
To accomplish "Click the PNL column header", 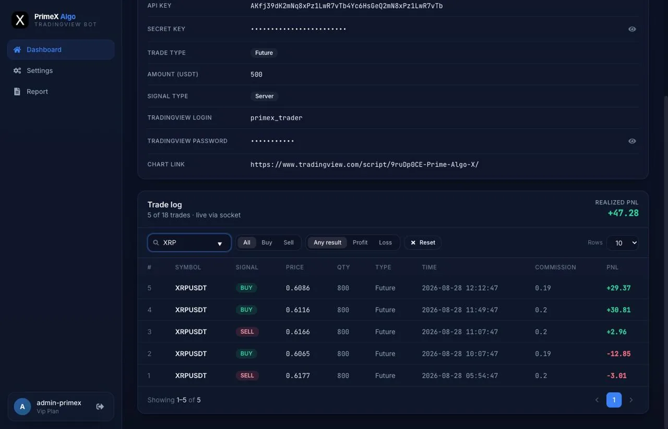I will pos(612,267).
